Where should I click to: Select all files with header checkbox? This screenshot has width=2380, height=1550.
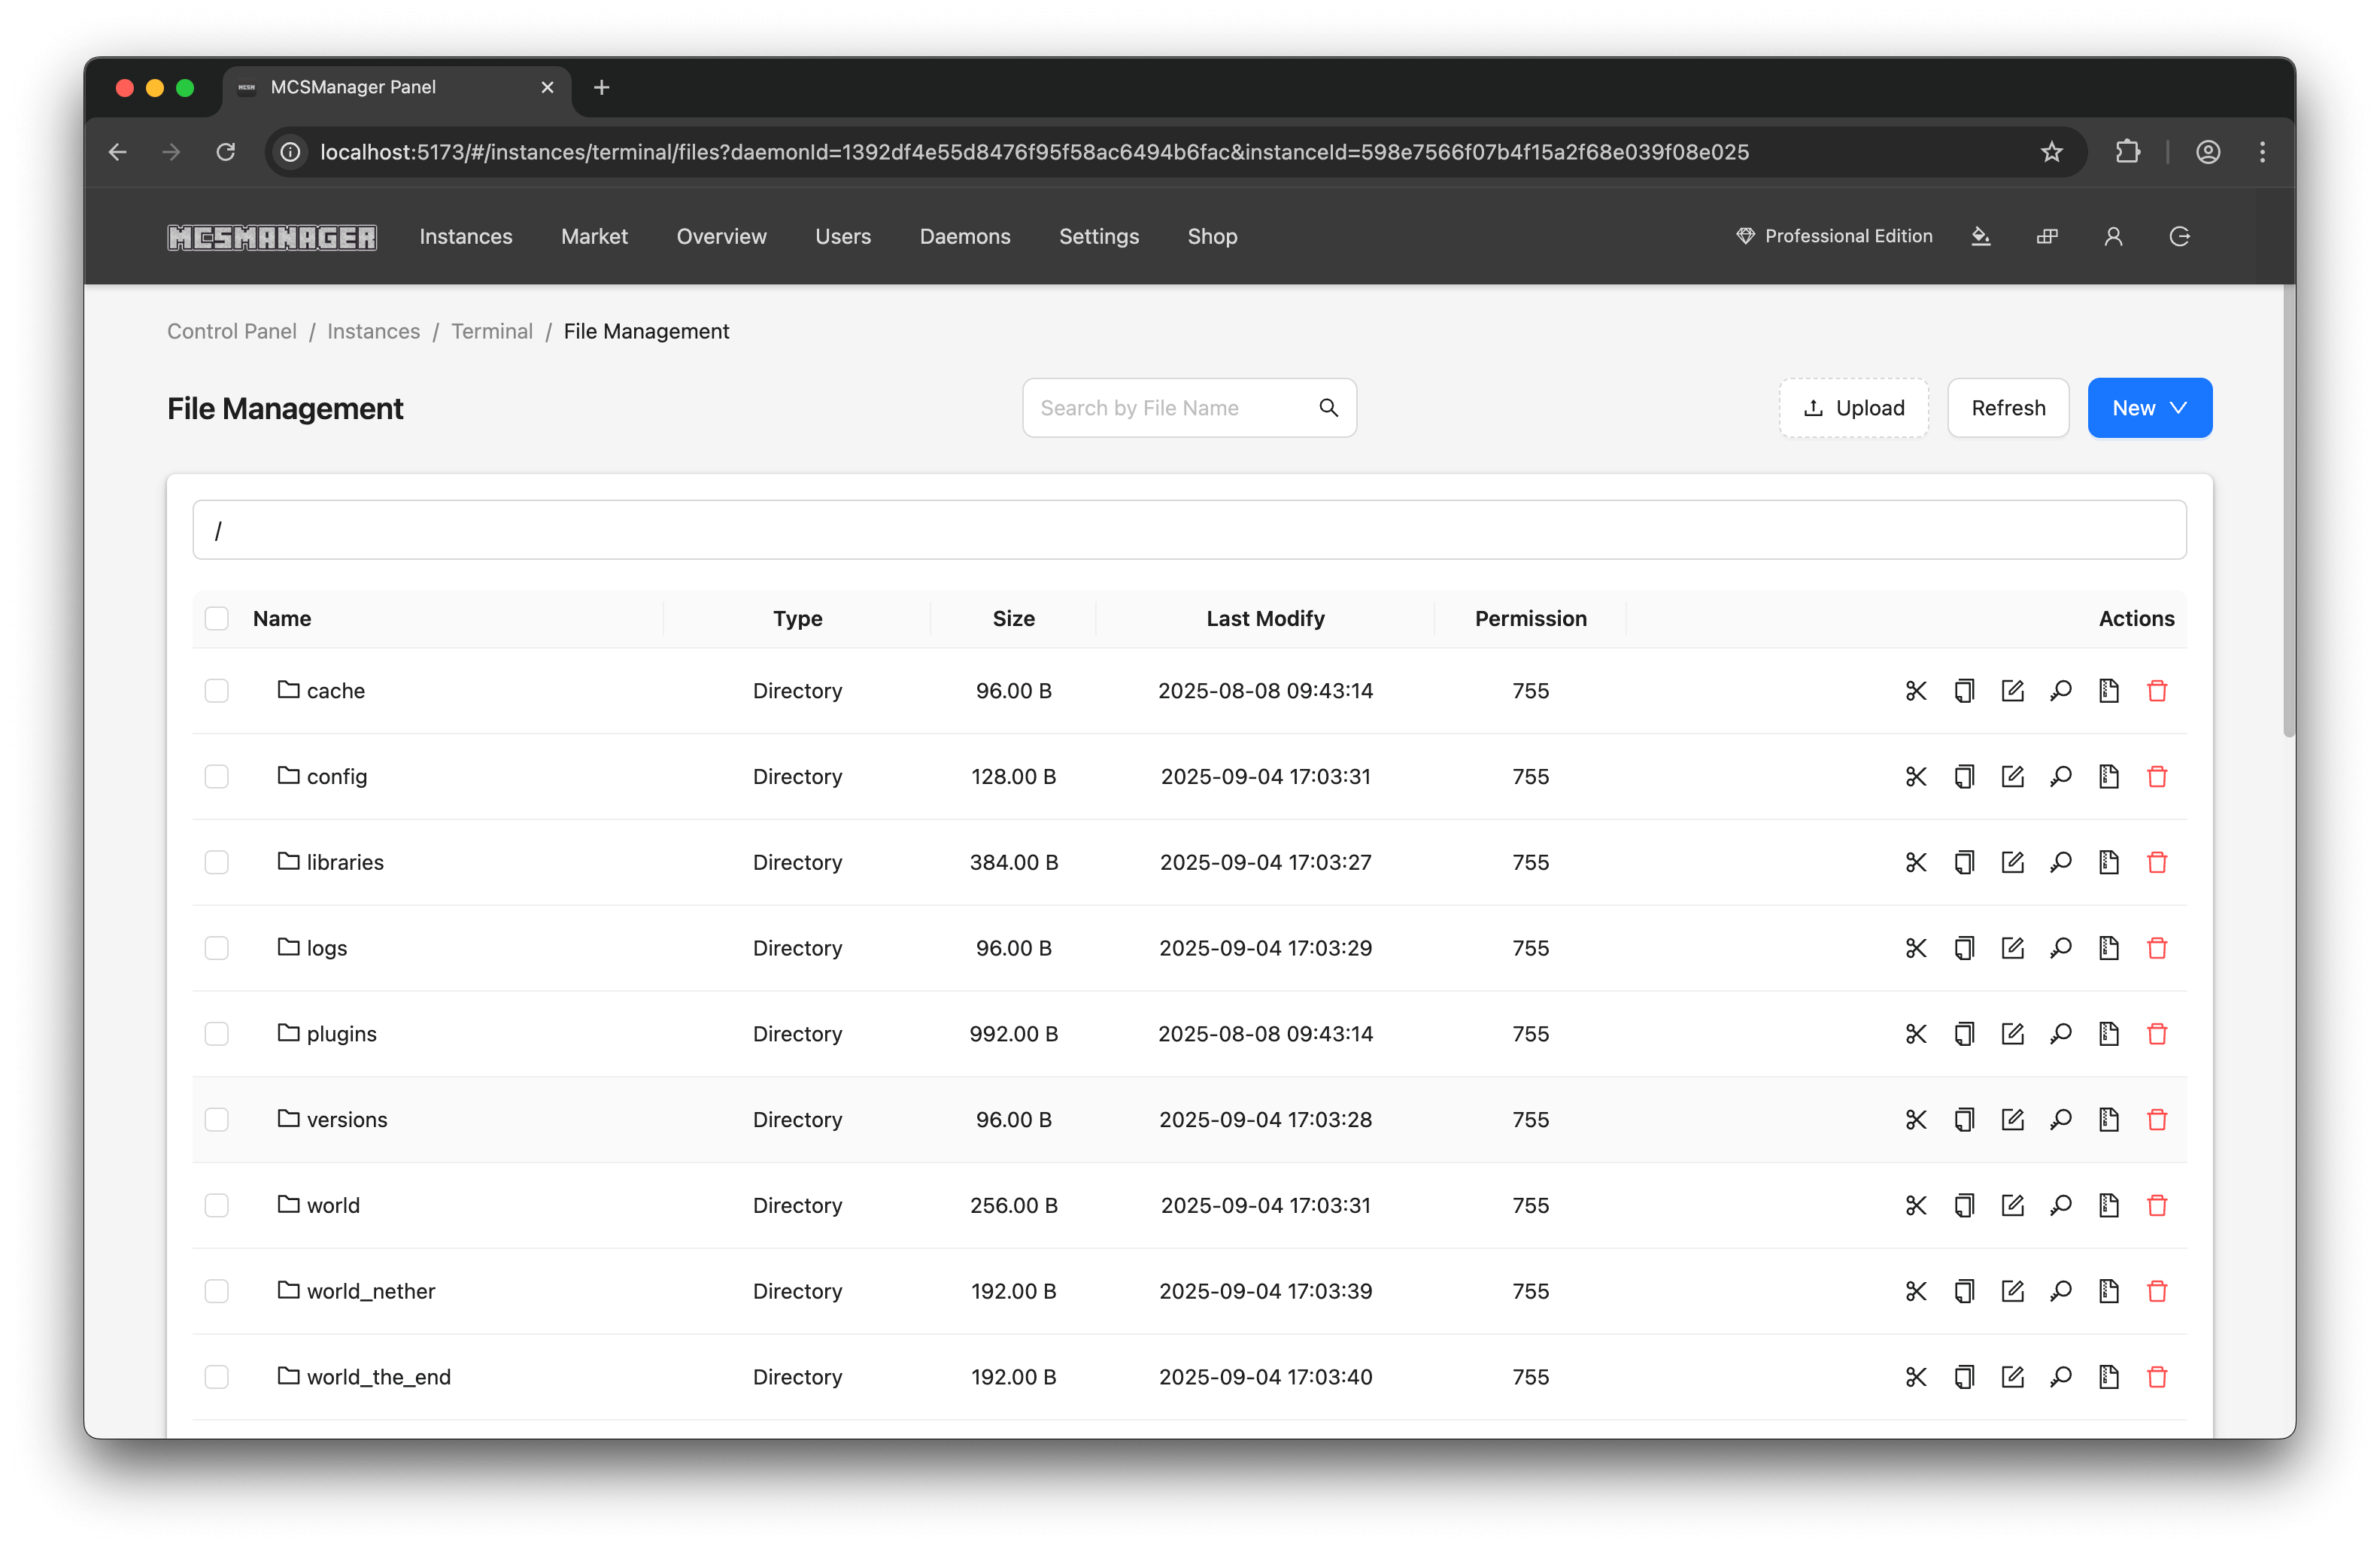click(x=217, y=619)
